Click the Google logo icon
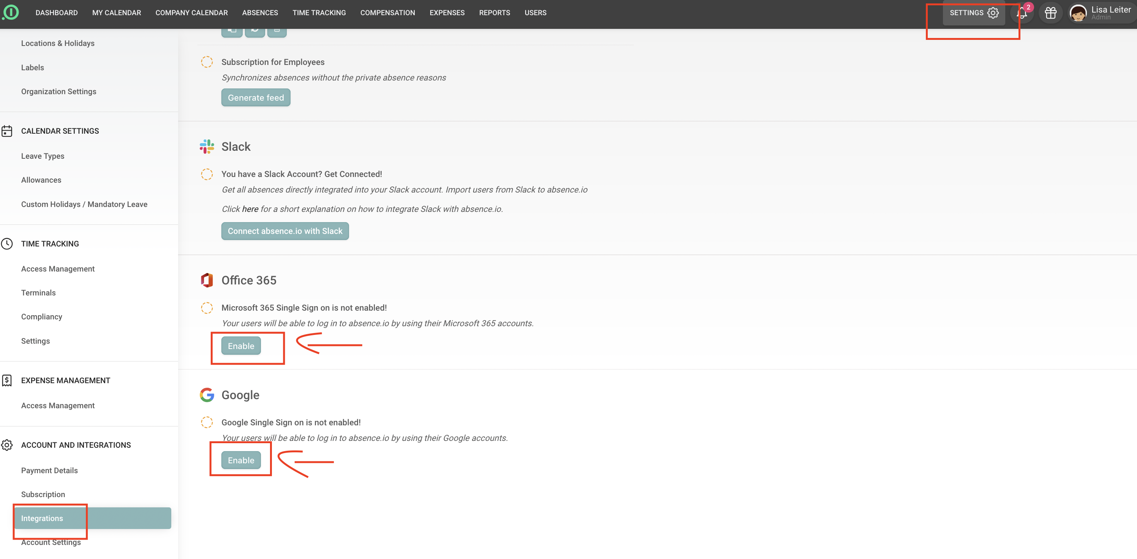Viewport: 1137px width, 559px height. pyautogui.click(x=207, y=395)
